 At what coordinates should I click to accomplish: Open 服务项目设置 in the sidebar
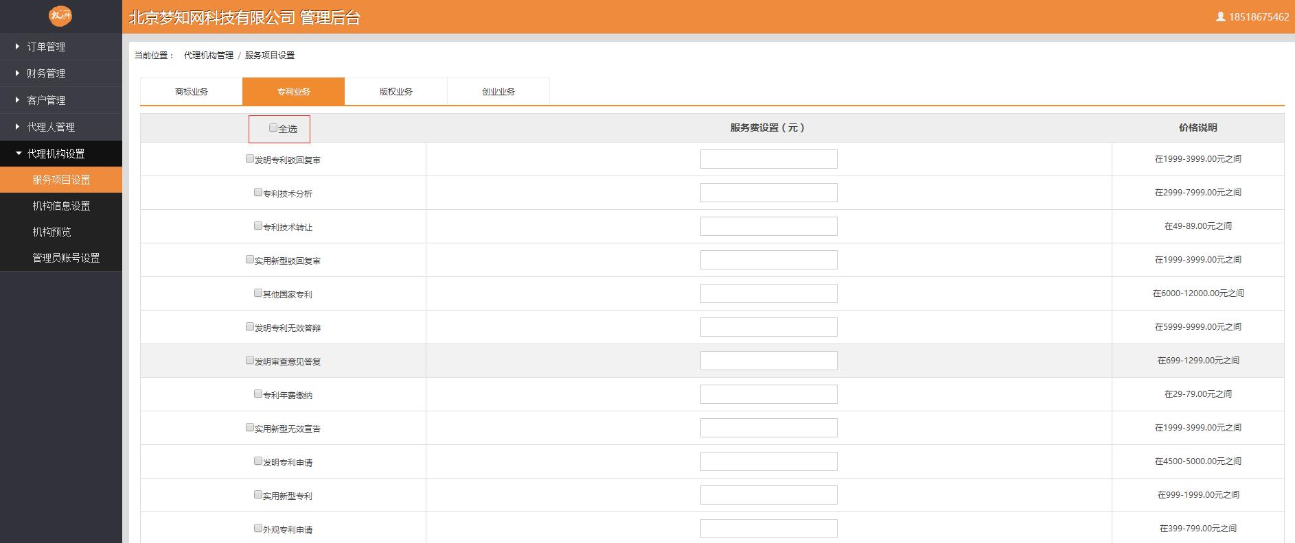(x=61, y=180)
